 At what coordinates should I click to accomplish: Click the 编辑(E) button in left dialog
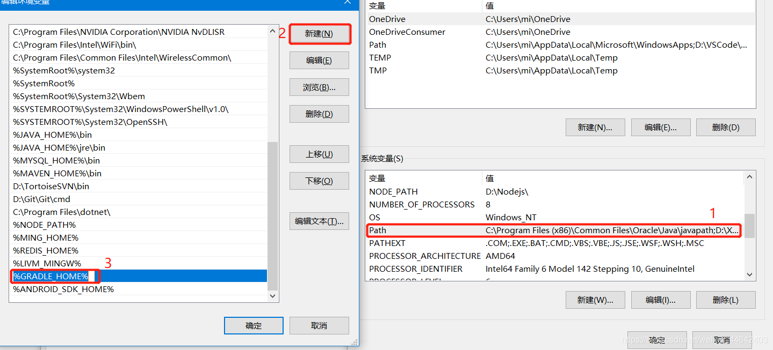pos(319,60)
